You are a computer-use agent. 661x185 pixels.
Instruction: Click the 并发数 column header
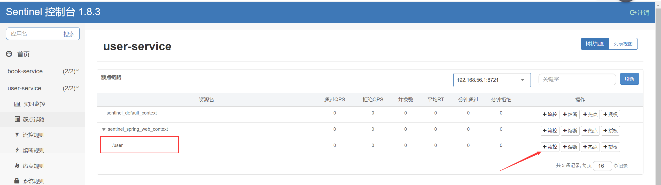tap(406, 100)
